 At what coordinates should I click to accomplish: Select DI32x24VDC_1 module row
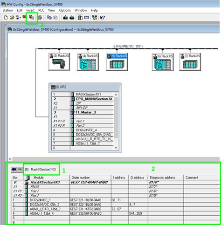[116, 200]
